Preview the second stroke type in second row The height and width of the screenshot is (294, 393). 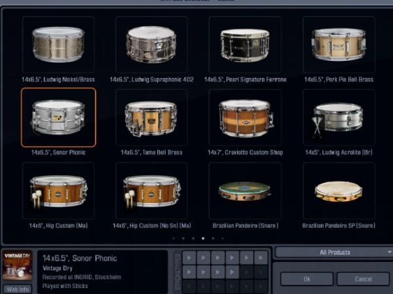(204, 272)
